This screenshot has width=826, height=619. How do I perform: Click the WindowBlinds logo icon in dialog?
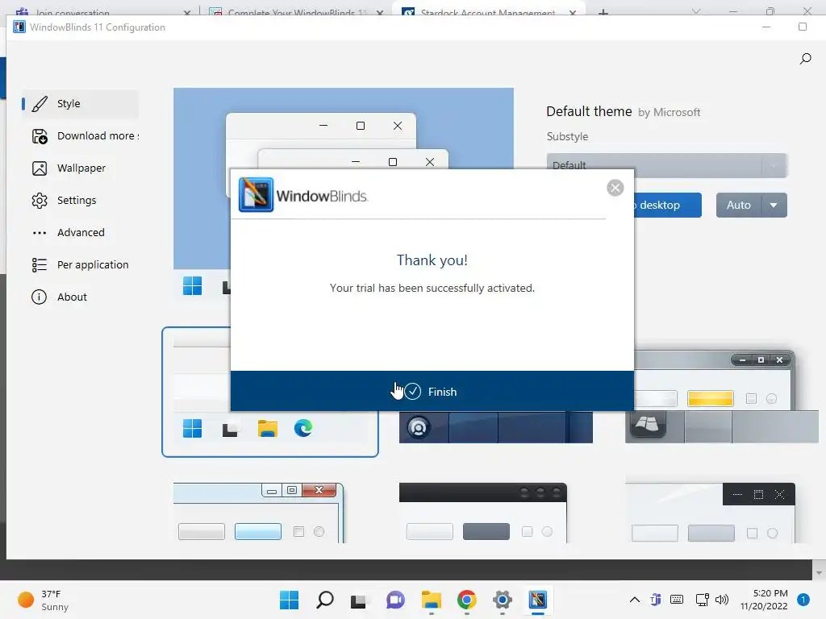256,195
